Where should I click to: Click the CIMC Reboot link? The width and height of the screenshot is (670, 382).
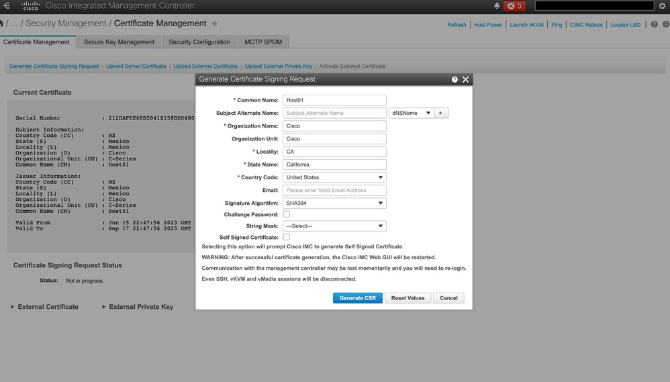click(x=586, y=25)
